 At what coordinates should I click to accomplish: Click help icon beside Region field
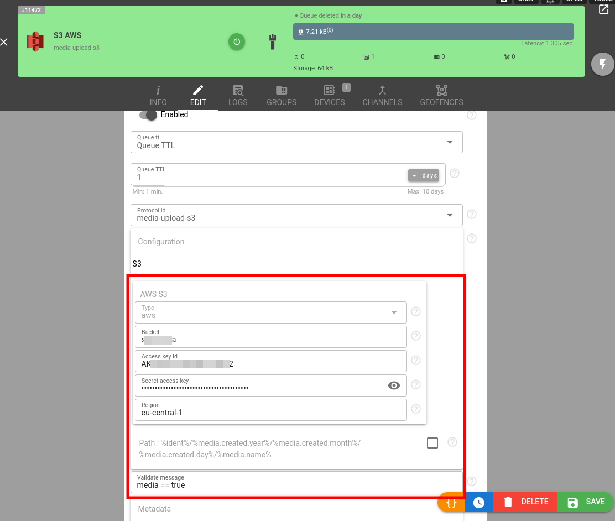(416, 409)
